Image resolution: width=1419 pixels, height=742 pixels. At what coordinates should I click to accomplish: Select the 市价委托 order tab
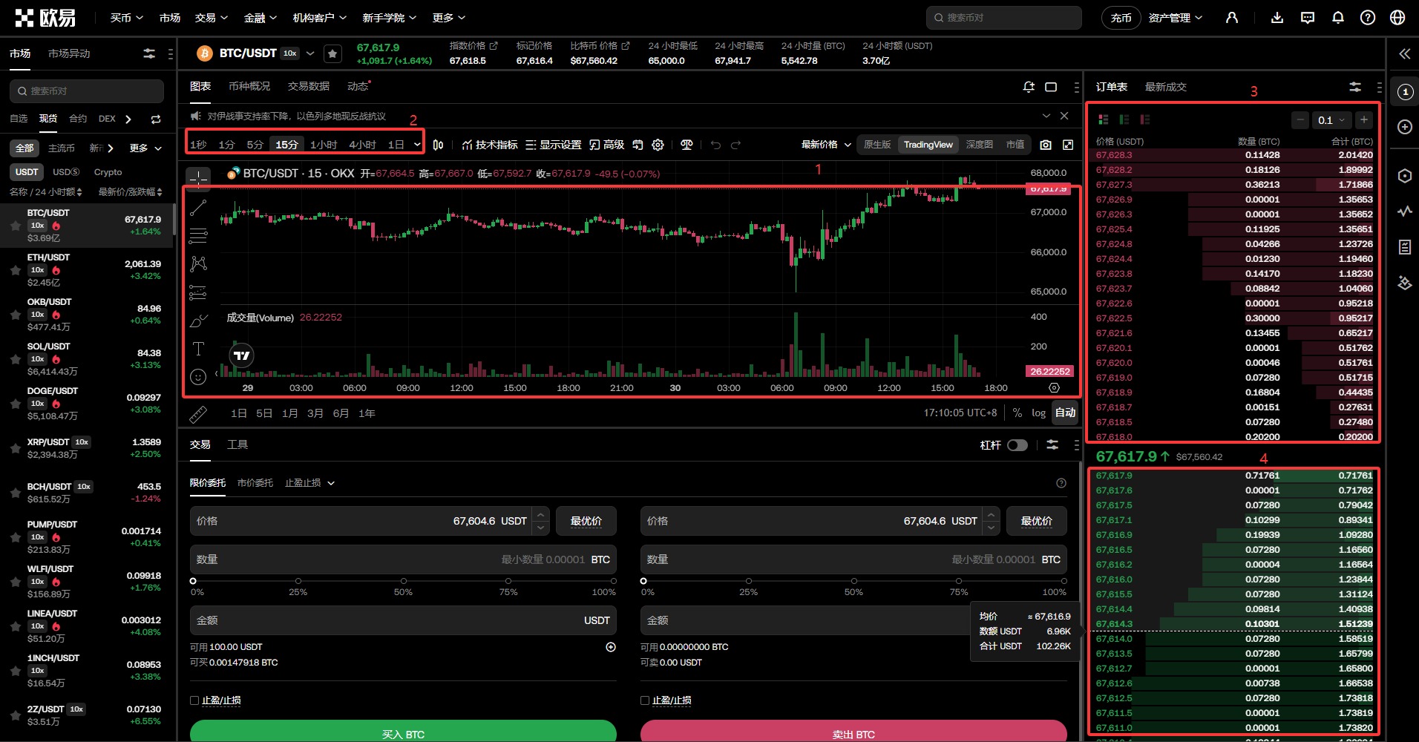coord(255,483)
